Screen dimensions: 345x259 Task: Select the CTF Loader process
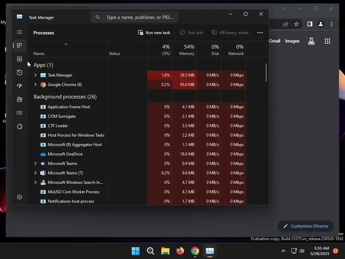[136, 126]
